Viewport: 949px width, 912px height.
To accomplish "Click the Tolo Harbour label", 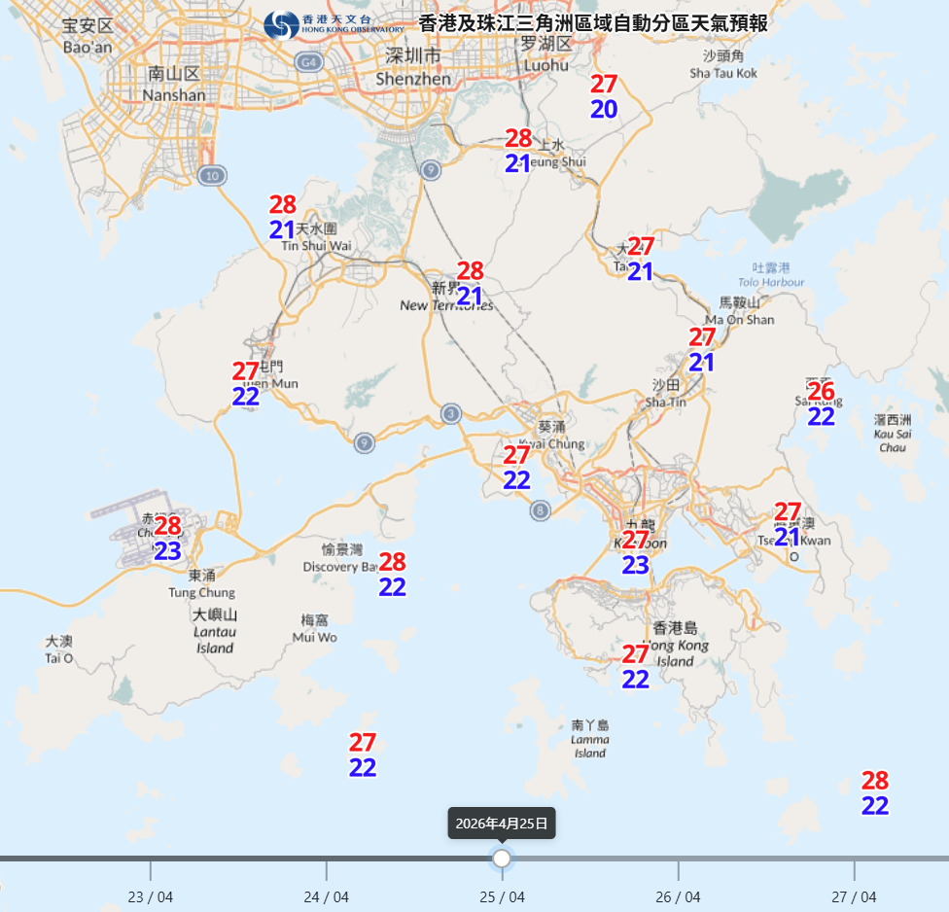I will click(x=771, y=275).
